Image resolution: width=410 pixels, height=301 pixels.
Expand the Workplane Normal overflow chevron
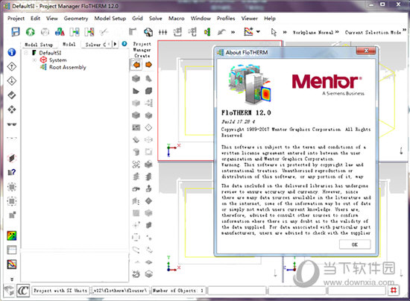(x=337, y=32)
